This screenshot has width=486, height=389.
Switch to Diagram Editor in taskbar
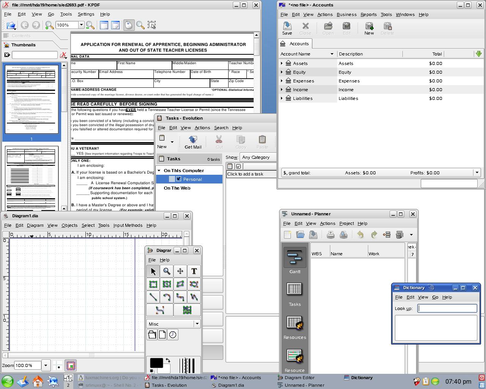300,378
